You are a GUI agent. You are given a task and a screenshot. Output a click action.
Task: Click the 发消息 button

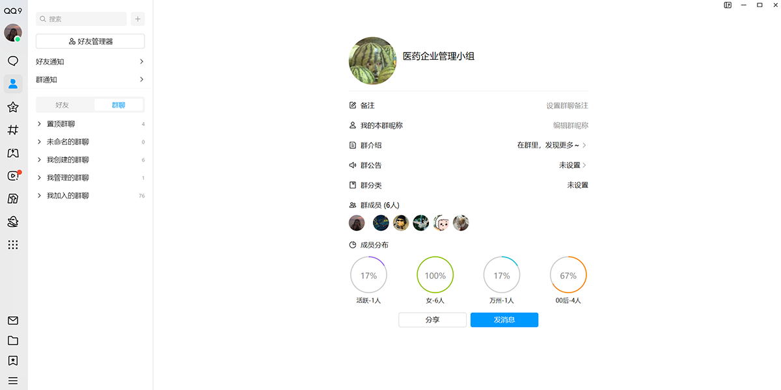(504, 319)
